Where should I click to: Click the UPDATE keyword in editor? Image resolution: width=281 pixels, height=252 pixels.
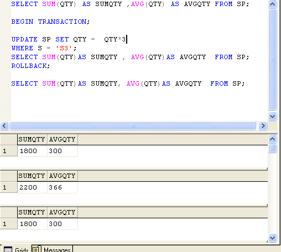pyautogui.click(x=24, y=39)
